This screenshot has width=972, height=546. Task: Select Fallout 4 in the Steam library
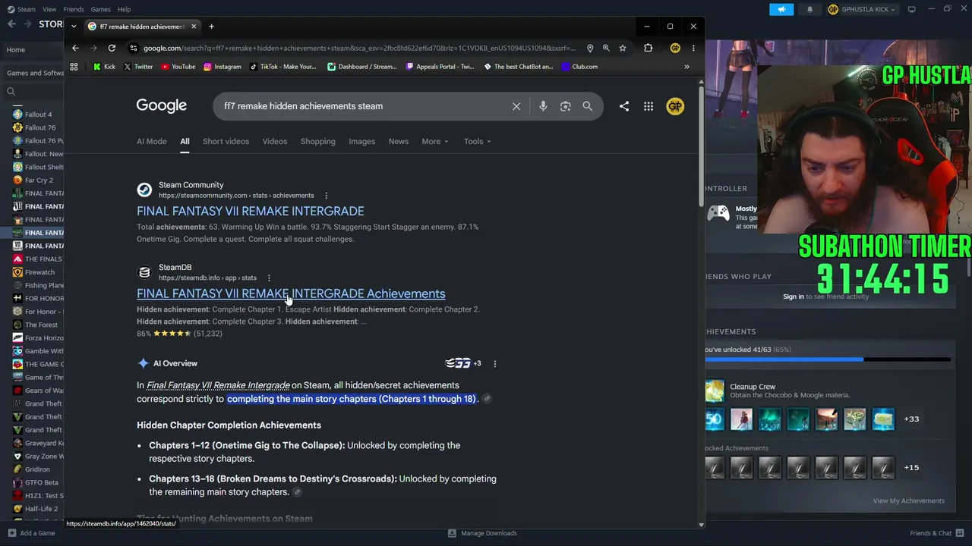click(39, 115)
